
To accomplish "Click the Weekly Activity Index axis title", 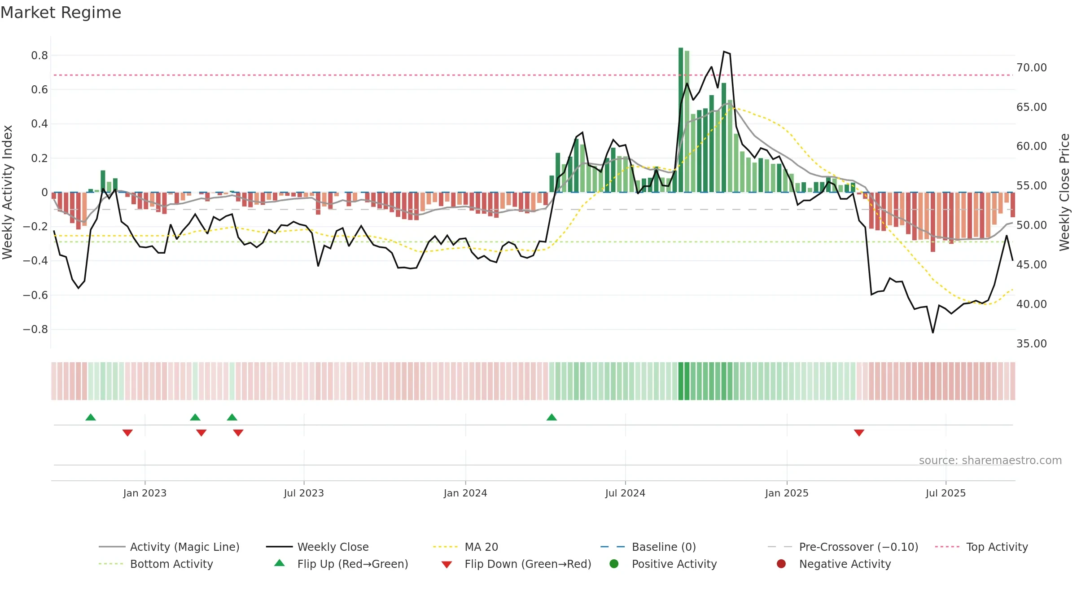I will (x=7, y=192).
